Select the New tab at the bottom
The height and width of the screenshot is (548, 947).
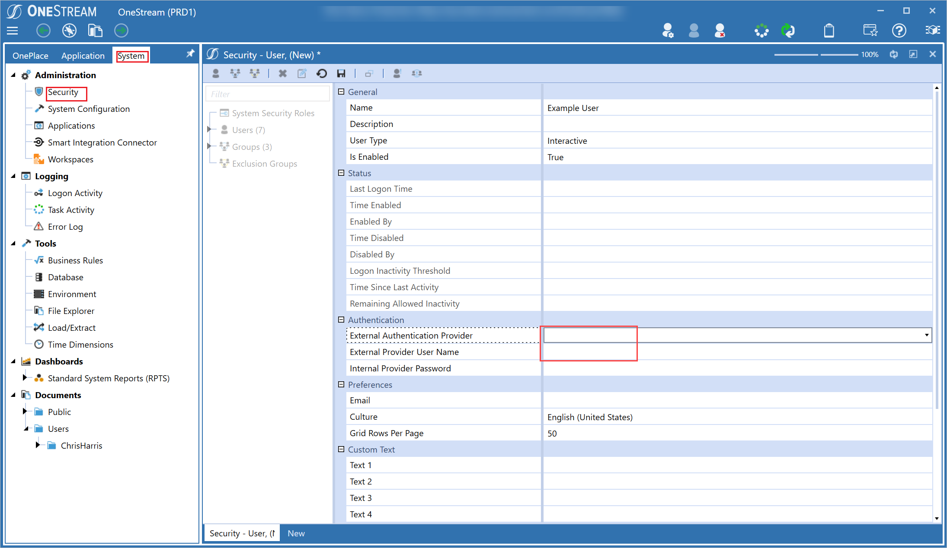coord(296,533)
